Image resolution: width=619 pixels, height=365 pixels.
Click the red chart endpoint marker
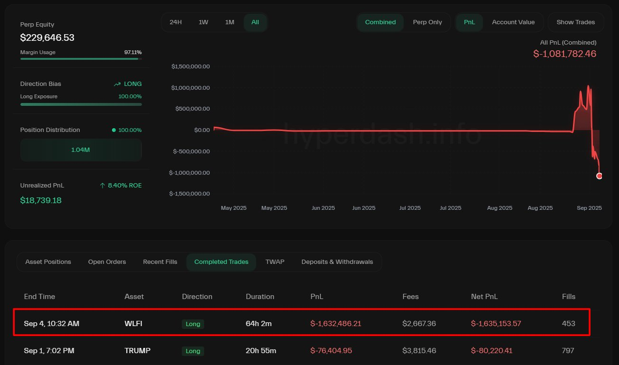[599, 176]
